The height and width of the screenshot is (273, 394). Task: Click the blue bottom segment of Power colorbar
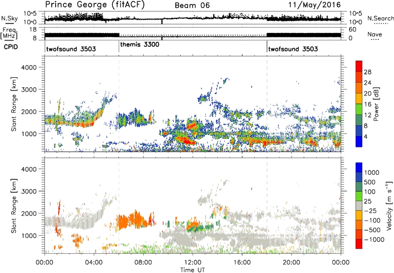tap(359, 141)
